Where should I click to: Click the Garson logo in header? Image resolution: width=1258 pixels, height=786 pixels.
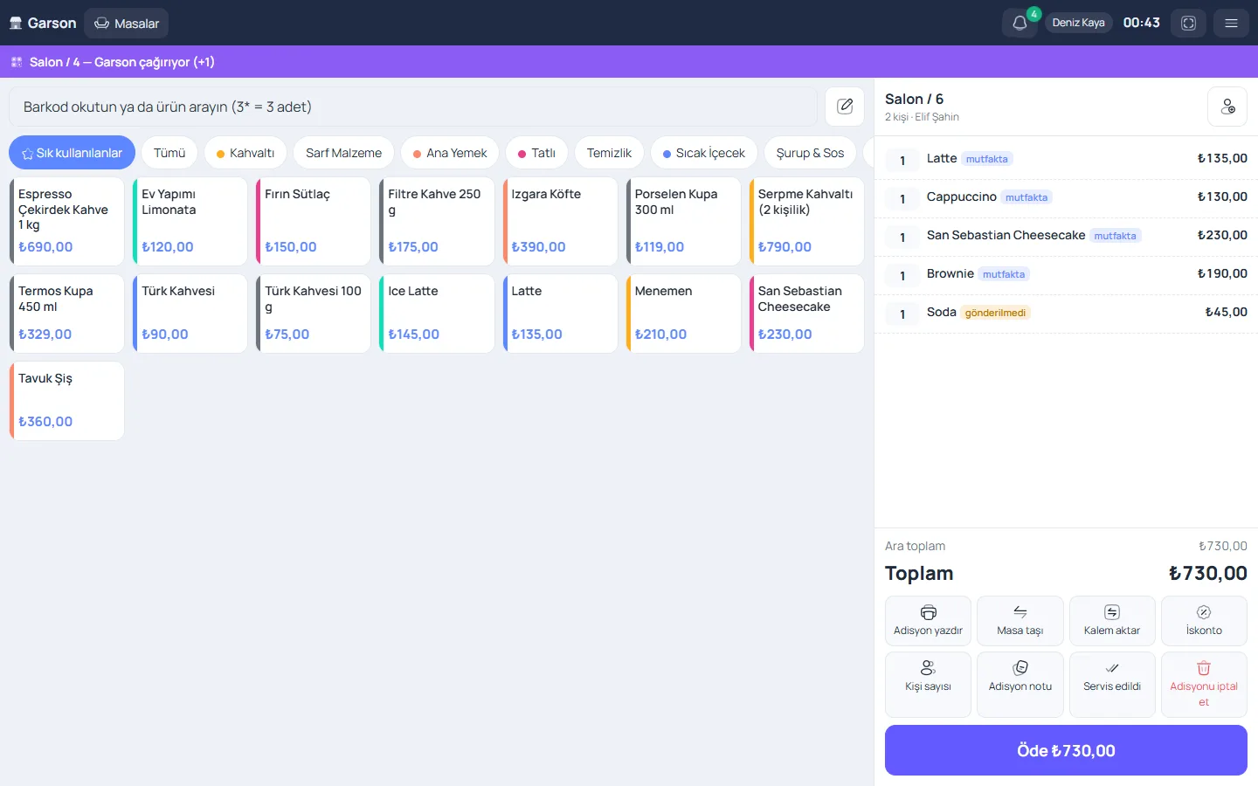[x=43, y=23]
